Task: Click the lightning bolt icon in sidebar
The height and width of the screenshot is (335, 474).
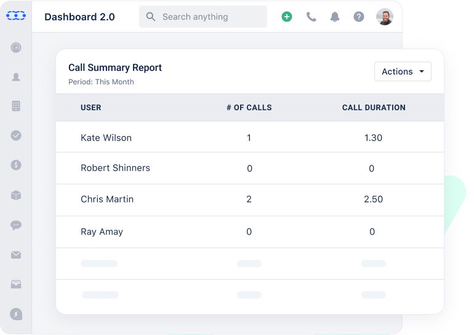Action: click(16, 314)
